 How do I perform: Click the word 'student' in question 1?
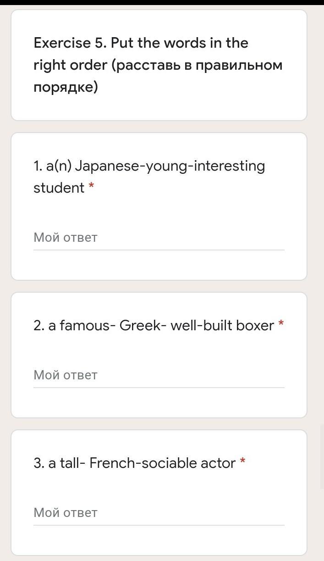tap(59, 188)
